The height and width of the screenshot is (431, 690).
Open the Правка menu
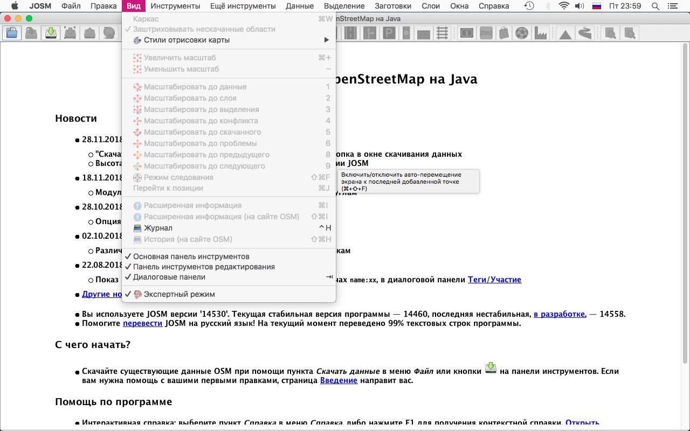[x=103, y=6]
